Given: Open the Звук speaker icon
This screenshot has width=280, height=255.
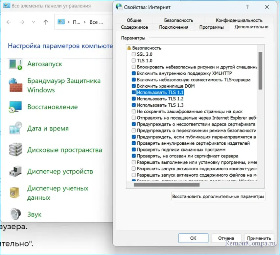Looking at the screenshot, I should coord(15,214).
